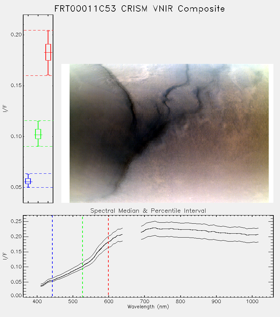This screenshot has width=280, height=317.
Task: Click the CRISM VNIR composite image
Action: coord(169,133)
